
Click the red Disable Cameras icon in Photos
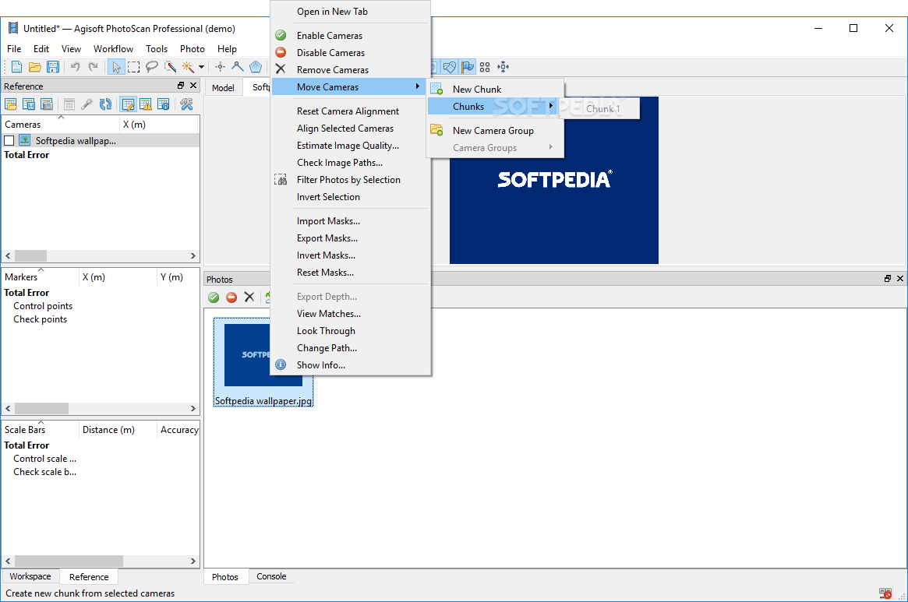pyautogui.click(x=231, y=297)
